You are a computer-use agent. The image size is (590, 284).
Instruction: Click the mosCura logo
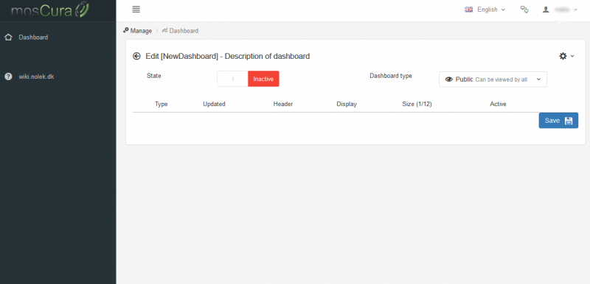coord(50,10)
